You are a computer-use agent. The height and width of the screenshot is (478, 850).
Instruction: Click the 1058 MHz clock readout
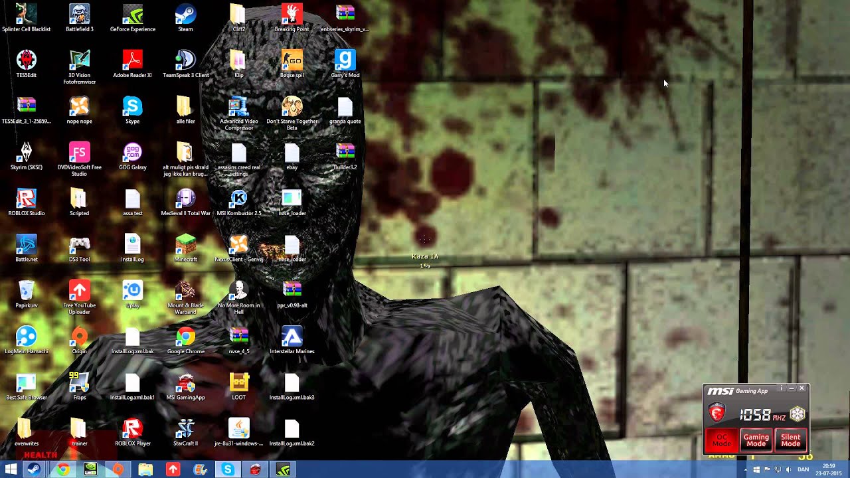pos(762,415)
